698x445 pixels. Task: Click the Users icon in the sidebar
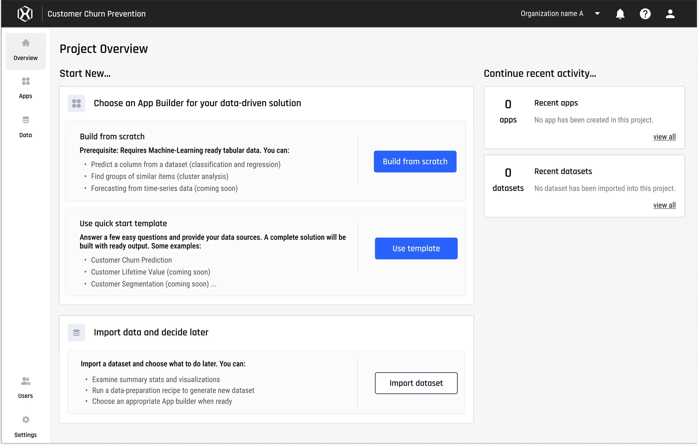click(25, 381)
